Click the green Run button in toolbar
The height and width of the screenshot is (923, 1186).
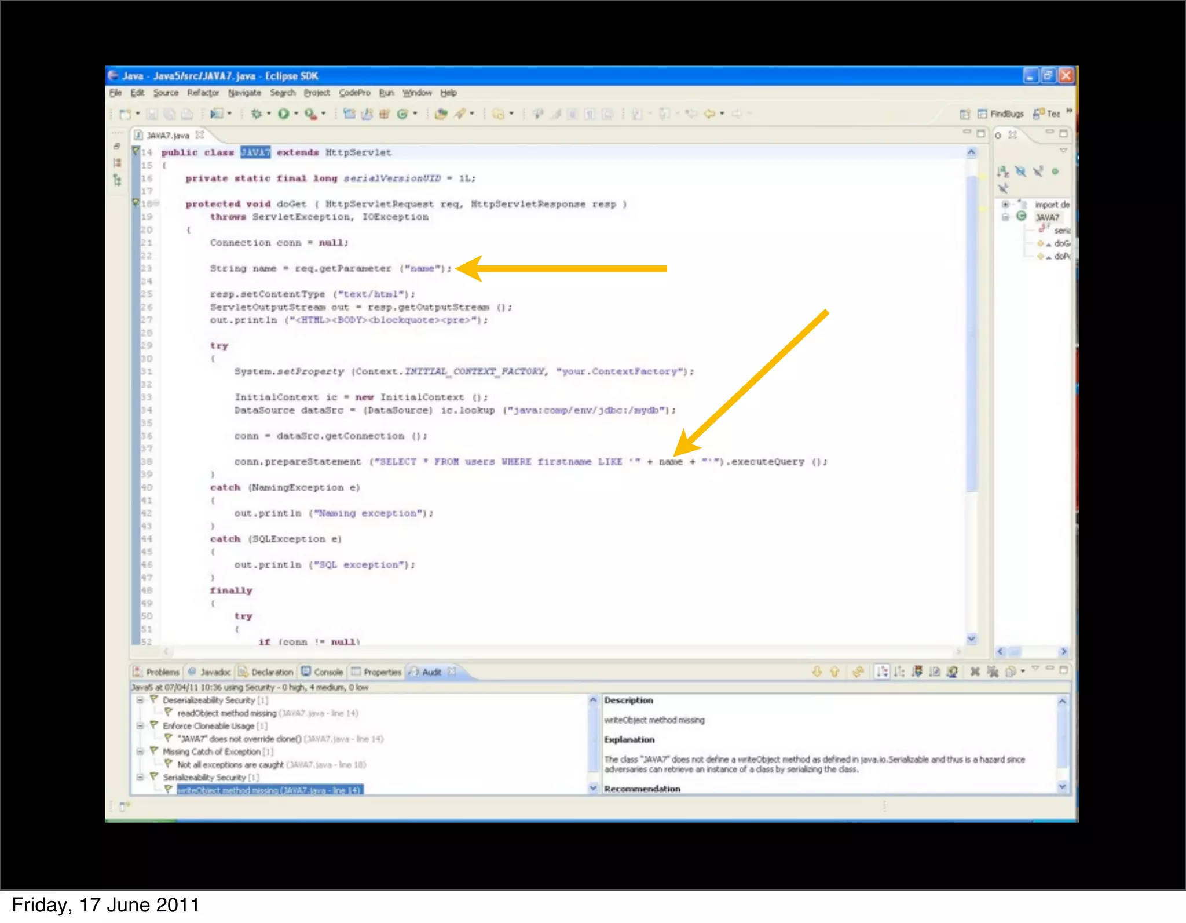pyautogui.click(x=283, y=114)
